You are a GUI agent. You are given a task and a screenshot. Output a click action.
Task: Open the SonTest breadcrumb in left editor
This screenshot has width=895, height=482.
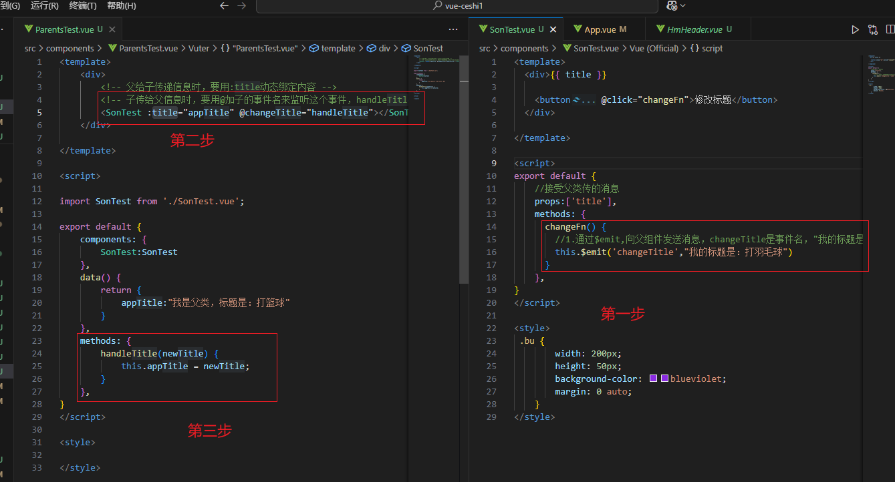pos(422,48)
